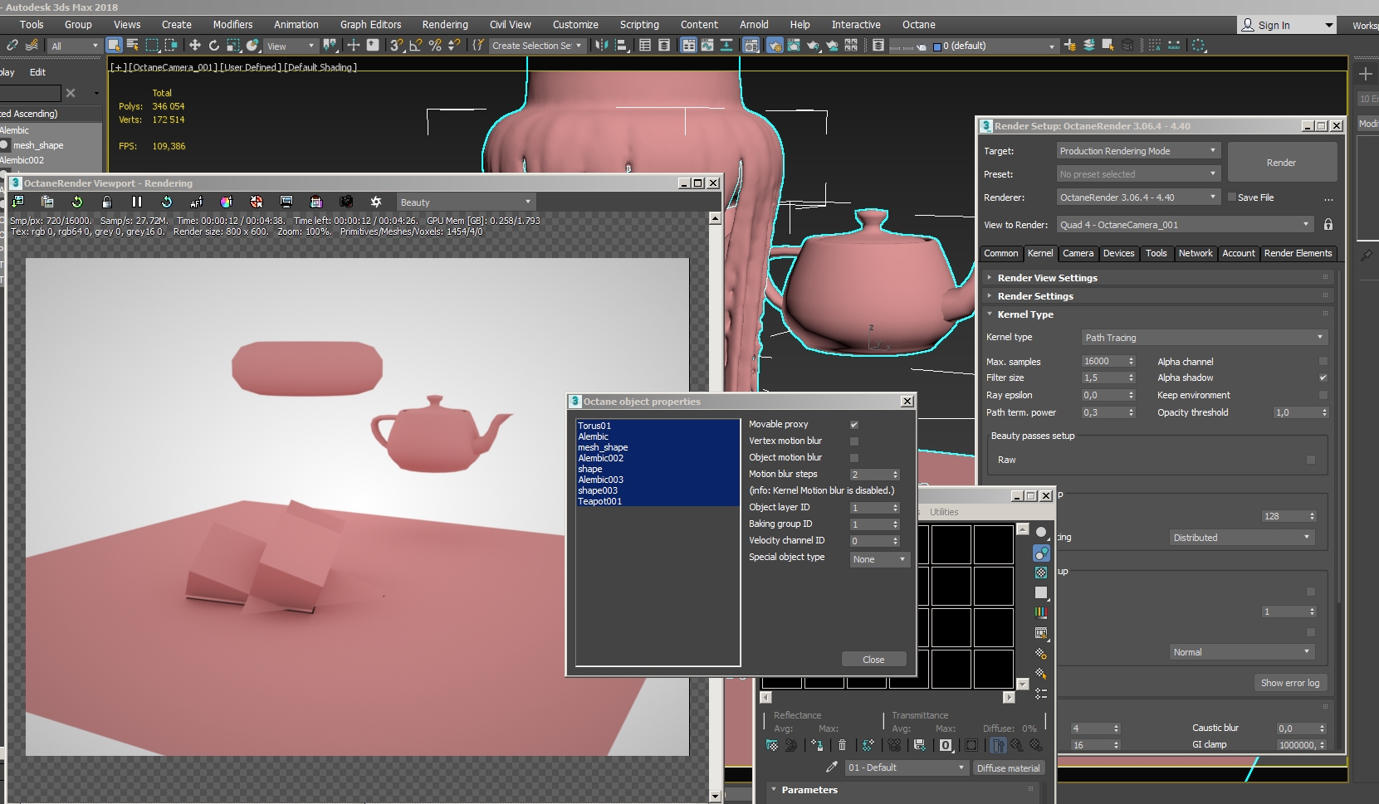Enable Object motion blur checkbox
Screen dimensions: 1379x804
pos(854,458)
